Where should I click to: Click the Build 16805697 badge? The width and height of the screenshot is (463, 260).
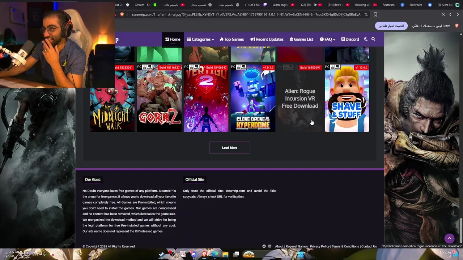point(310,68)
